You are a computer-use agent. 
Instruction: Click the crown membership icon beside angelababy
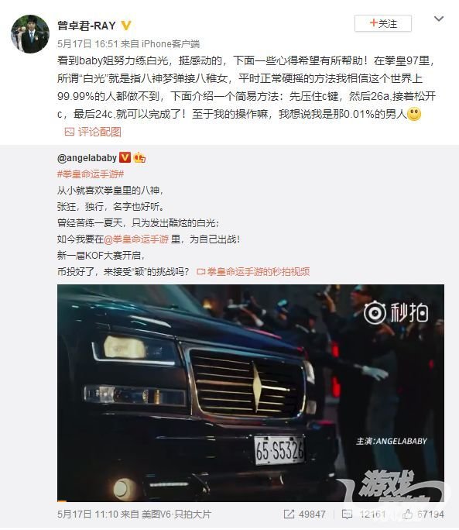click(139, 157)
